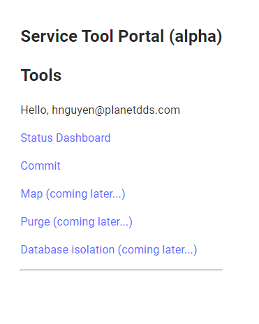
Task: Select the Purge (coming later...) link
Action: point(76,222)
